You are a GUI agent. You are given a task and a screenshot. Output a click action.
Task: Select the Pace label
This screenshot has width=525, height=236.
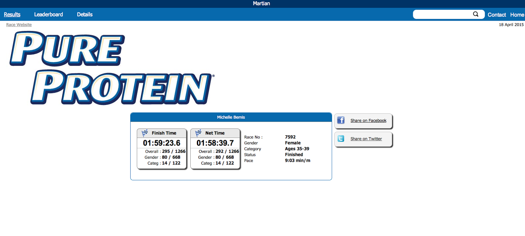tap(248, 161)
